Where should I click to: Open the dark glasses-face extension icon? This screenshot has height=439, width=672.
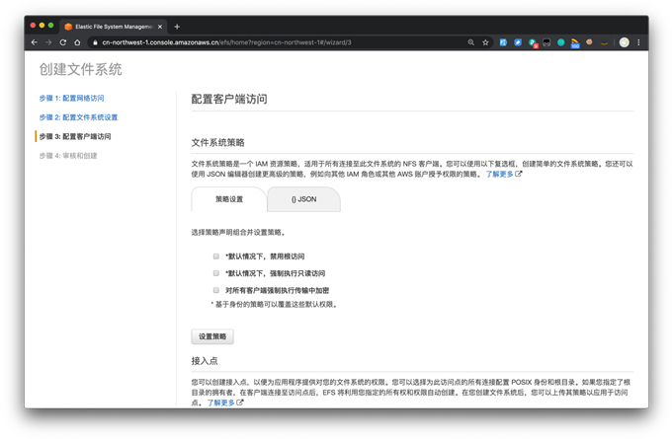point(546,42)
